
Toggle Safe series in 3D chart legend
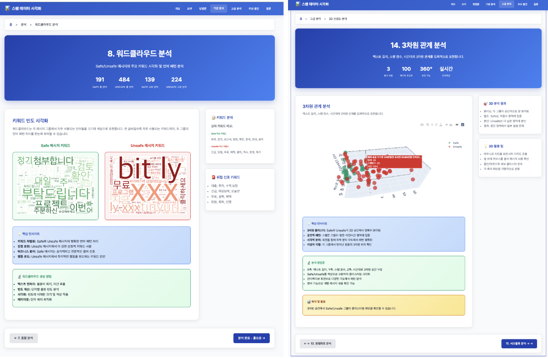tap(453, 143)
